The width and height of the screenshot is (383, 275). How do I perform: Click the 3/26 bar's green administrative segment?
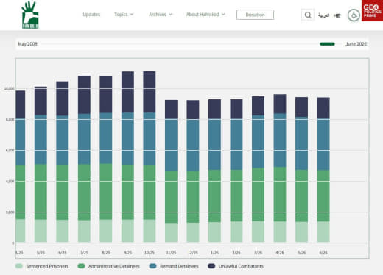click(258, 195)
